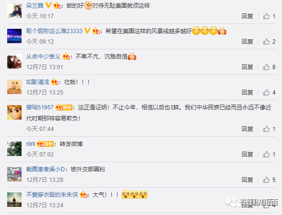Image resolution: width=282 pixels, height=215 pixels.
Task: Like the 不卑不亢 comment with thumbs-up
Action: point(266,67)
